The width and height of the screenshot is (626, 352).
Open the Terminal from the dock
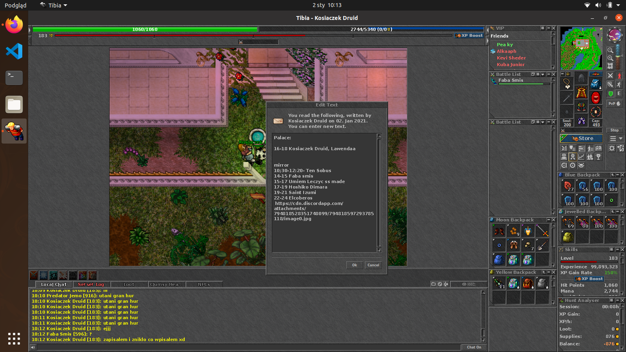[x=14, y=77]
